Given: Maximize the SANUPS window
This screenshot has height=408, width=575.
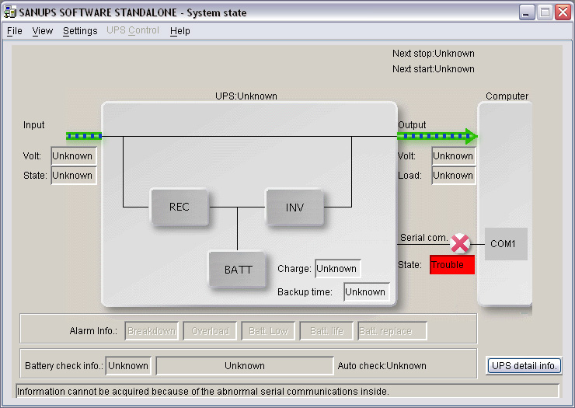Looking at the screenshot, I should pos(545,12).
